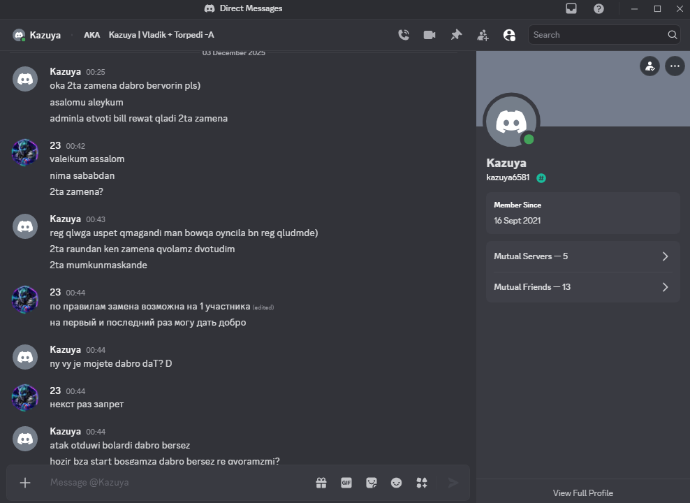Viewport: 690px width, 503px height.
Task: Open the Inbox
Action: (571, 8)
